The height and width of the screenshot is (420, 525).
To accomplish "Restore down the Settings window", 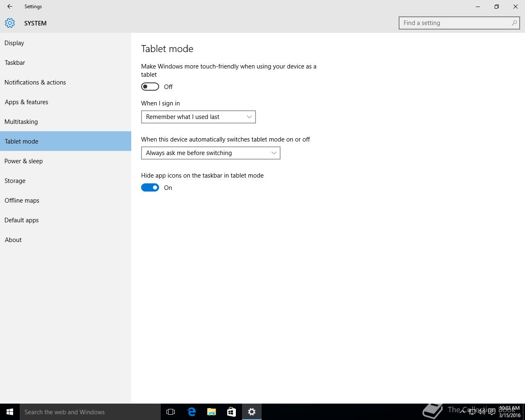I will [497, 7].
